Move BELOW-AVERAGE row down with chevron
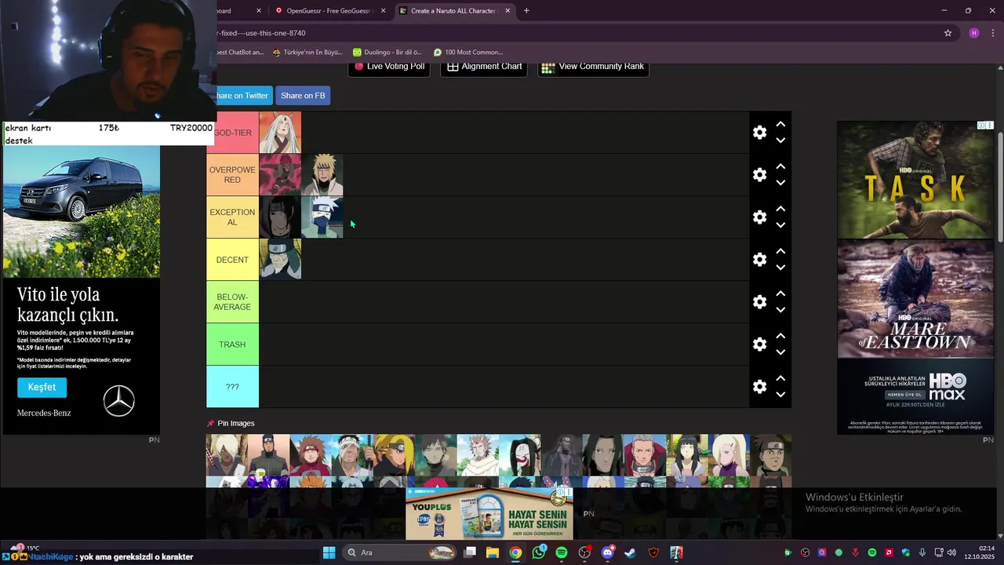Viewport: 1004px width, 565px height. (780, 310)
